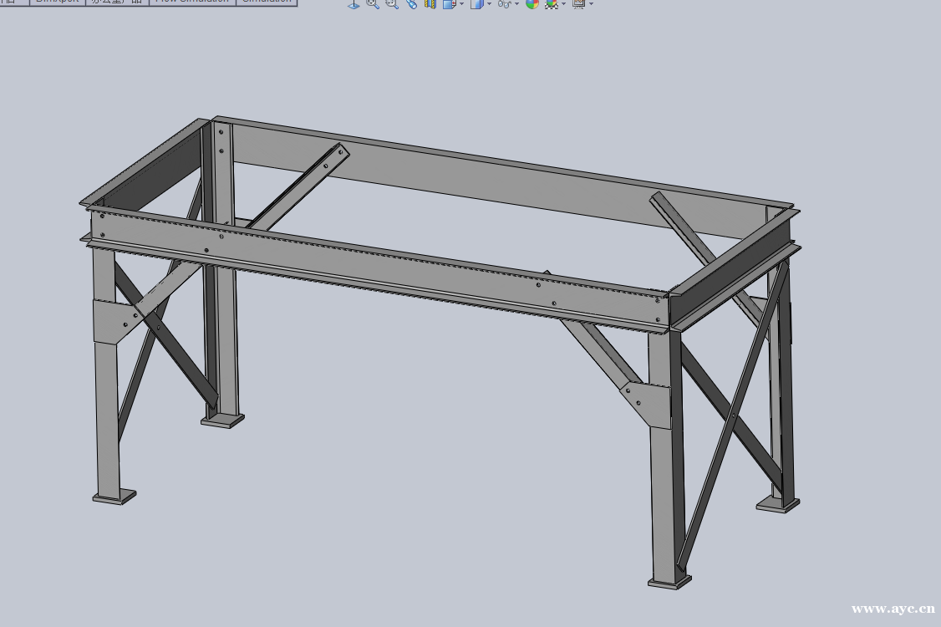Select the Zoom to Area tool

pos(391,4)
